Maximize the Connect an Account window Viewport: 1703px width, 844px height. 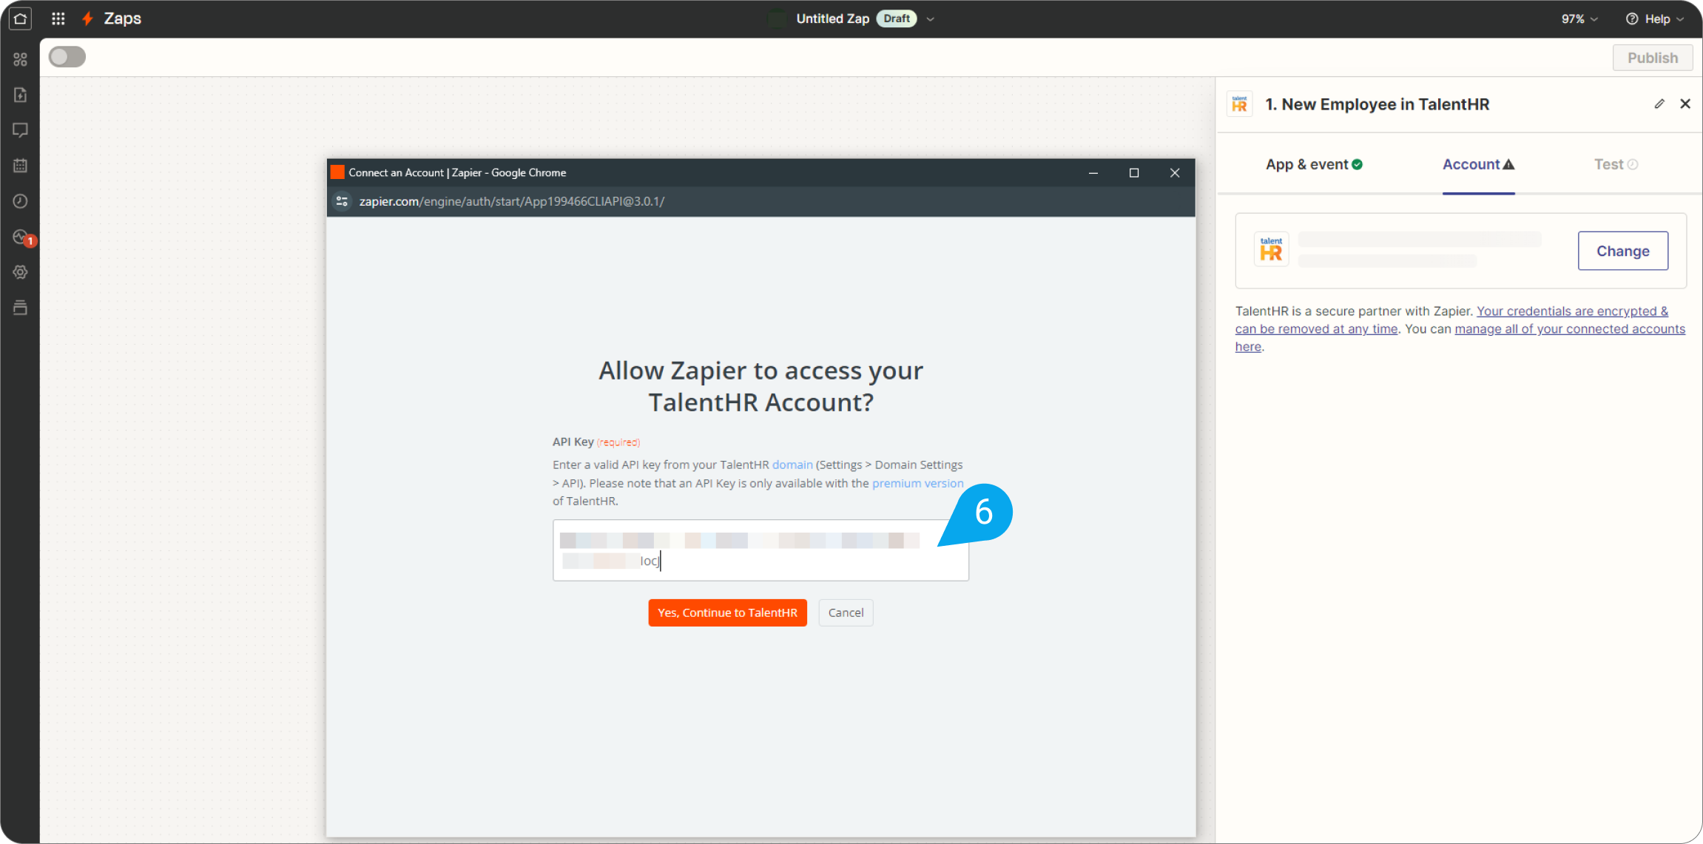pyautogui.click(x=1133, y=173)
